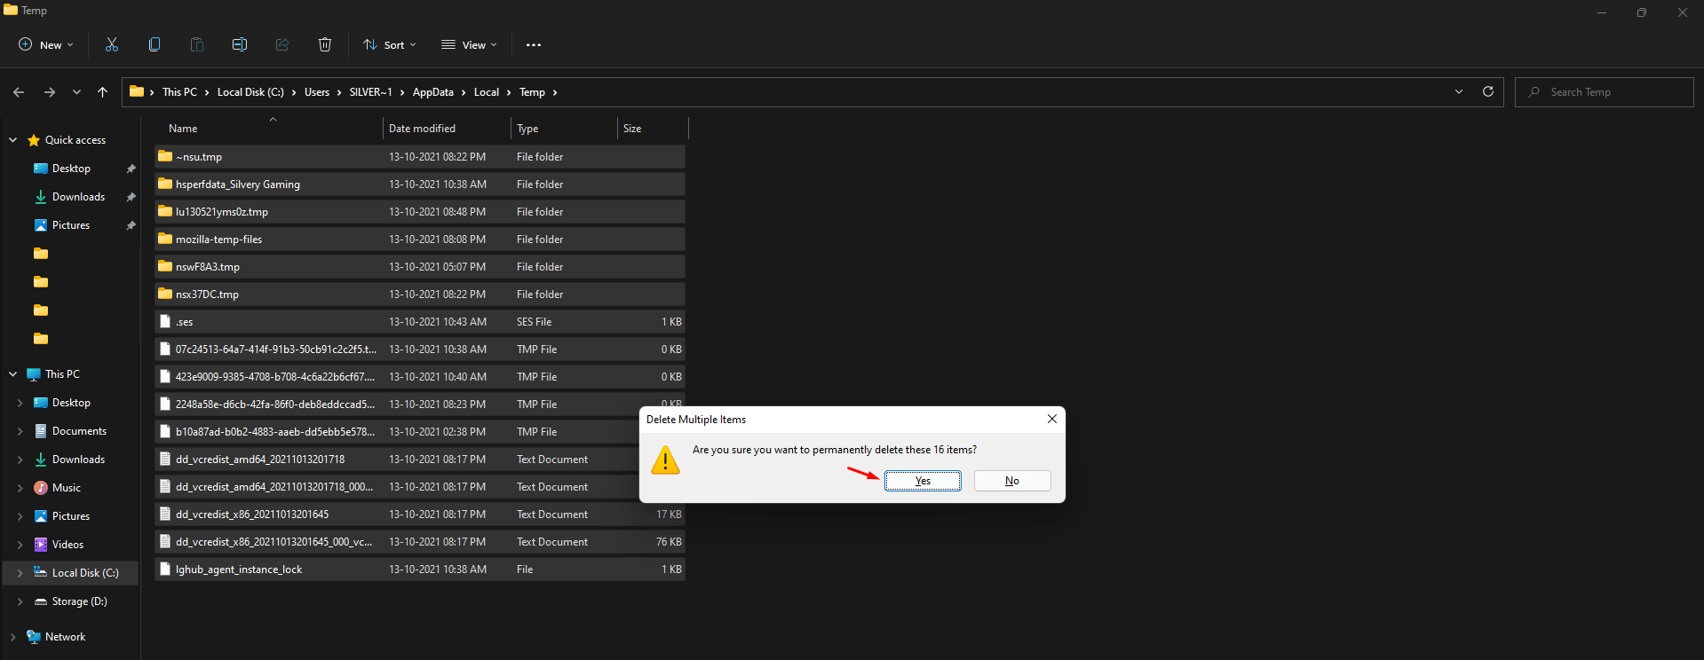The width and height of the screenshot is (1704, 660).
Task: Click the warning icon in delete dialog
Action: pos(665,460)
